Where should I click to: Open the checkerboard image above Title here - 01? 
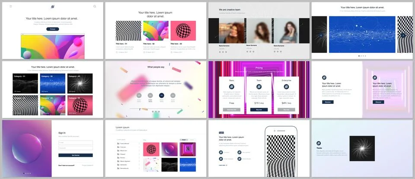pos(128,31)
